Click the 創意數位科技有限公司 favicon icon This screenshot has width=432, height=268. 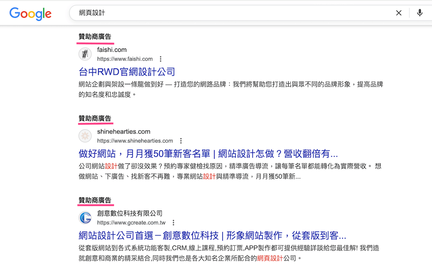point(85,218)
